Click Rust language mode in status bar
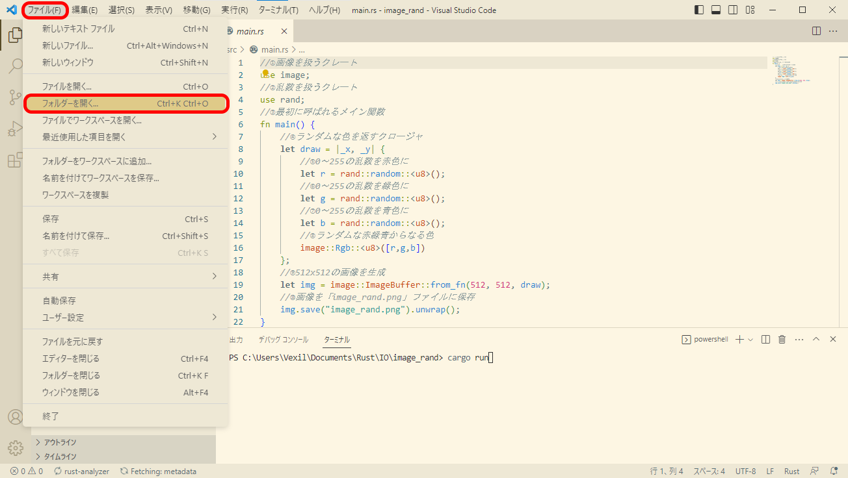The image size is (848, 478). [x=791, y=472]
